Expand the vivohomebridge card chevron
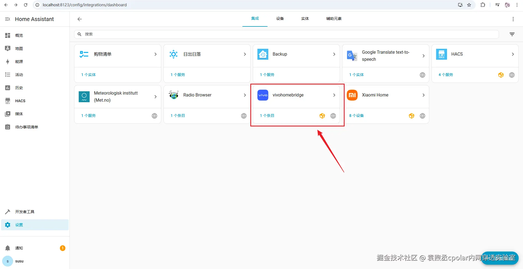This screenshot has width=523, height=269. 334,95
